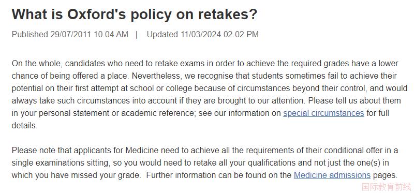This screenshot has height=193, width=414.
Task: Click the vertical bar separator between dates
Action: click(x=136, y=35)
